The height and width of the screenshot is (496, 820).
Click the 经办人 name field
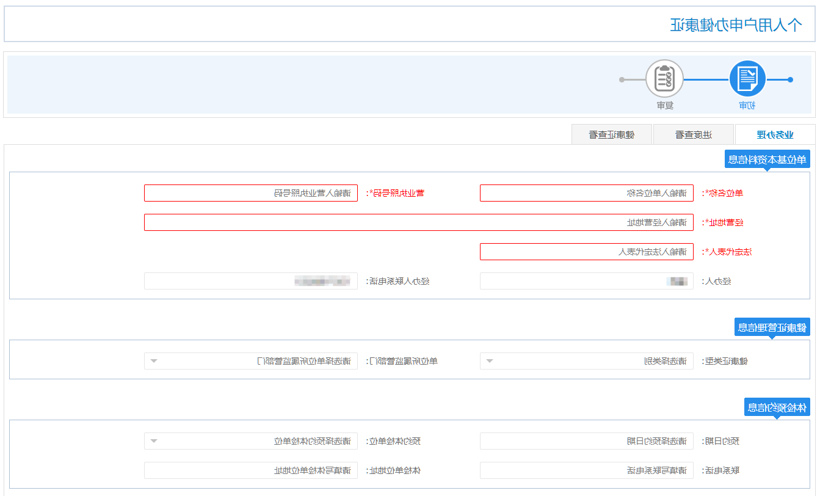pos(587,281)
